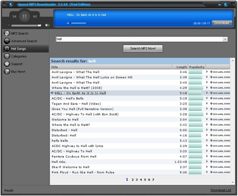Download Avril Lavigne Lyrics on Screen HD

point(220,77)
